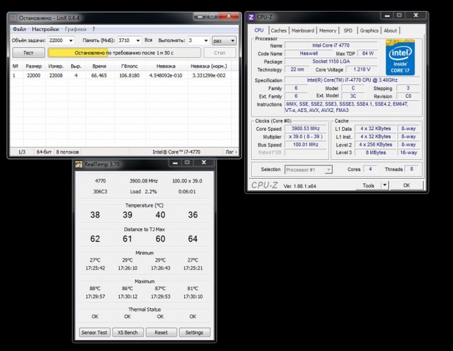
Task: Click the OK button in CPU-Z
Action: (406, 185)
